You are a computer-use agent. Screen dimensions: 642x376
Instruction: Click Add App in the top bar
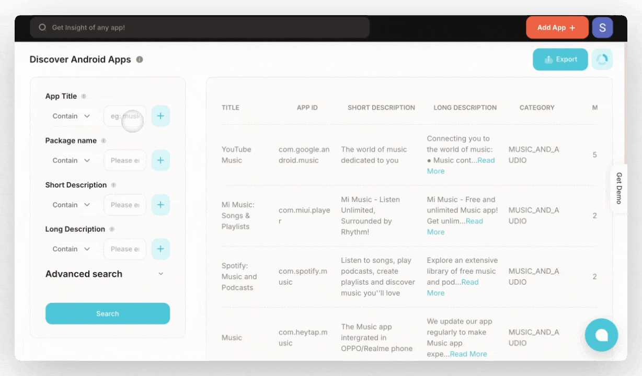tap(557, 27)
